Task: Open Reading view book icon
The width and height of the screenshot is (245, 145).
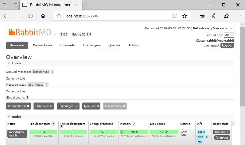Action: [x=174, y=16]
